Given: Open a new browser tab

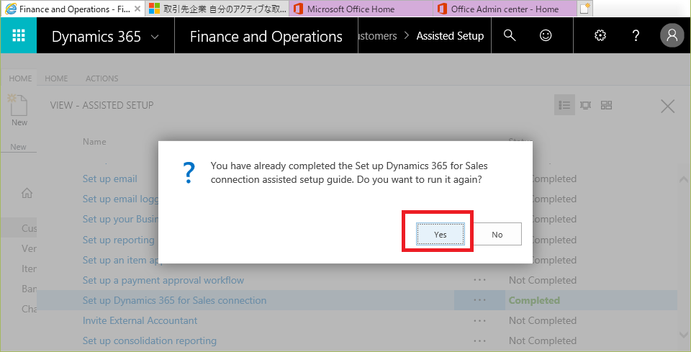Looking at the screenshot, I should [584, 9].
